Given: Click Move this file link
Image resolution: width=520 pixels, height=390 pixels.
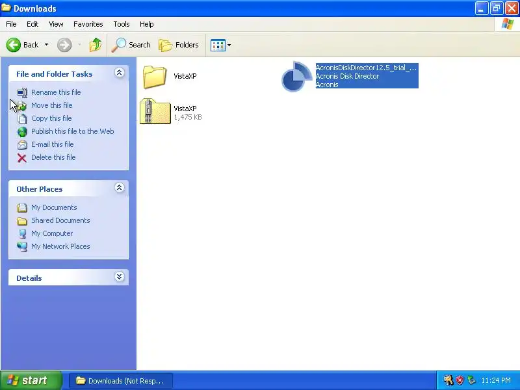Looking at the screenshot, I should click(52, 105).
